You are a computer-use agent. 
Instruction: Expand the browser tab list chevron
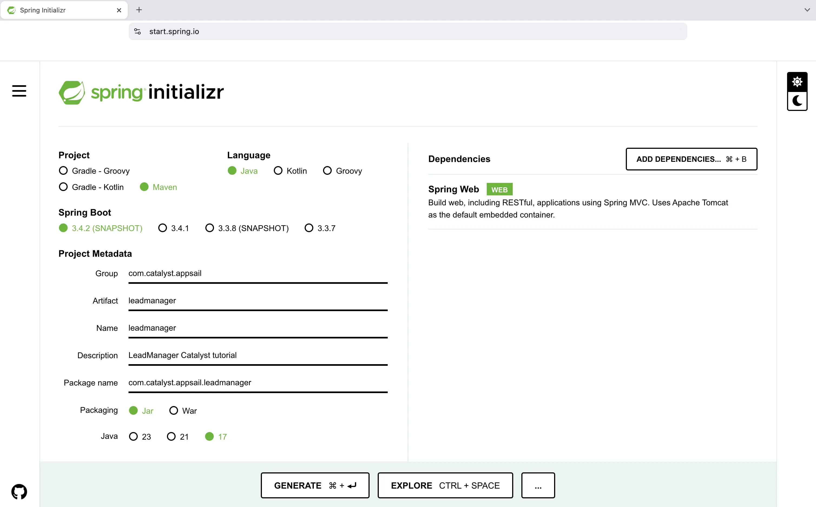[807, 10]
